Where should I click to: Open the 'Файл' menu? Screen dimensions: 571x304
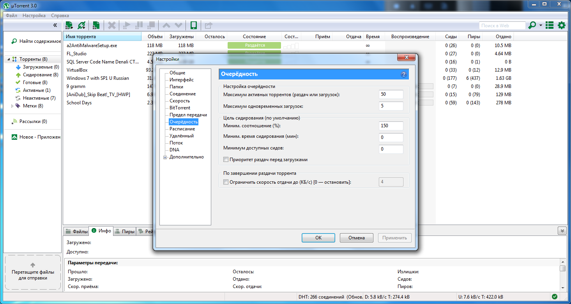(x=11, y=16)
